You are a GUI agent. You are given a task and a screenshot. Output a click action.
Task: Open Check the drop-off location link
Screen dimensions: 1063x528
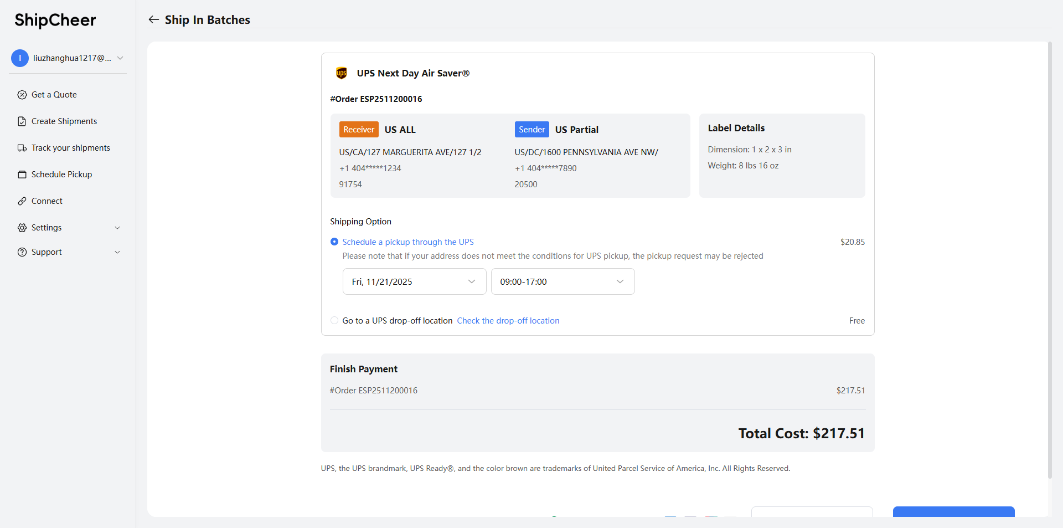click(508, 321)
